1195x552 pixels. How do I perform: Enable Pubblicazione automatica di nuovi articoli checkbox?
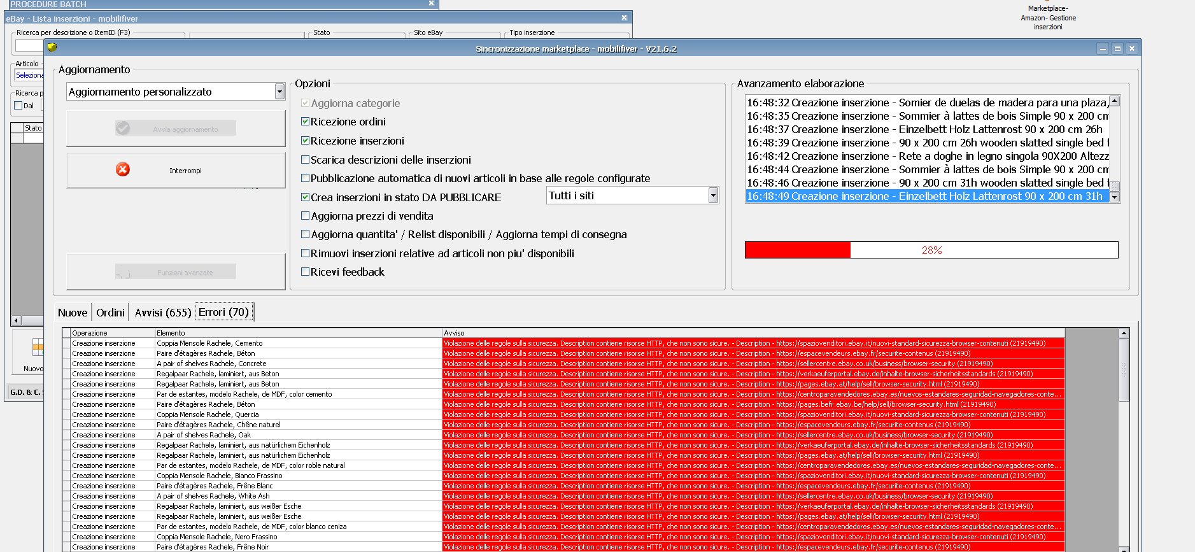305,178
